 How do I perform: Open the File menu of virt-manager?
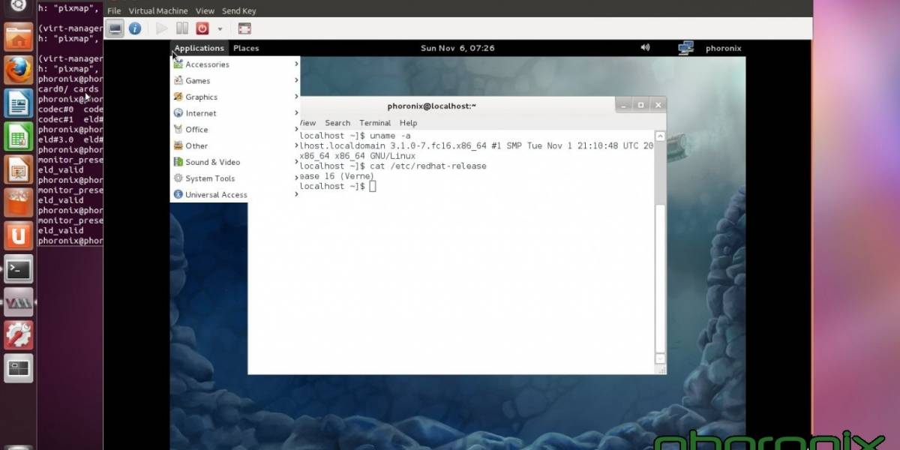(x=114, y=11)
